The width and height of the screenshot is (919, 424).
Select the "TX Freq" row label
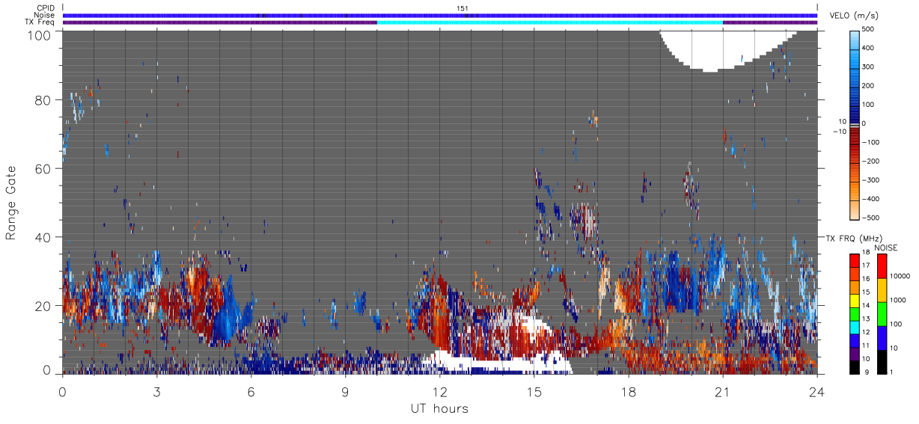click(40, 22)
